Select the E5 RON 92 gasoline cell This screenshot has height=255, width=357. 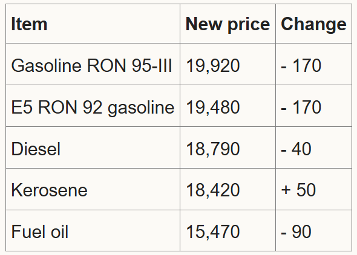click(x=93, y=106)
